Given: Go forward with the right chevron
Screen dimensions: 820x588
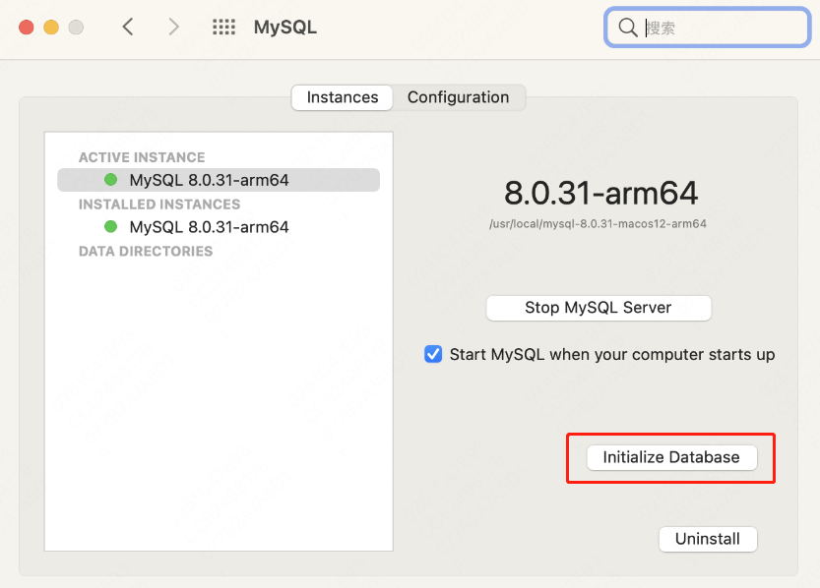Looking at the screenshot, I should pyautogui.click(x=173, y=27).
